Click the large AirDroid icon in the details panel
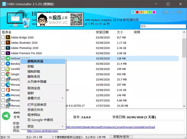 [6, 116]
